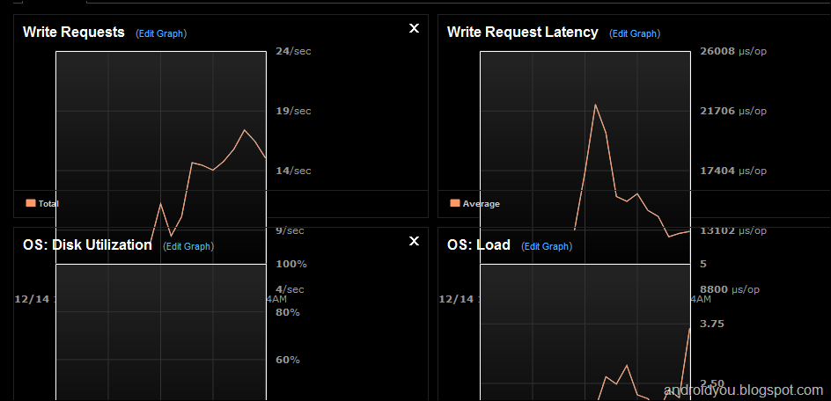Open Edit Graph for OS: Load
This screenshot has width=831, height=401.
coord(547,246)
